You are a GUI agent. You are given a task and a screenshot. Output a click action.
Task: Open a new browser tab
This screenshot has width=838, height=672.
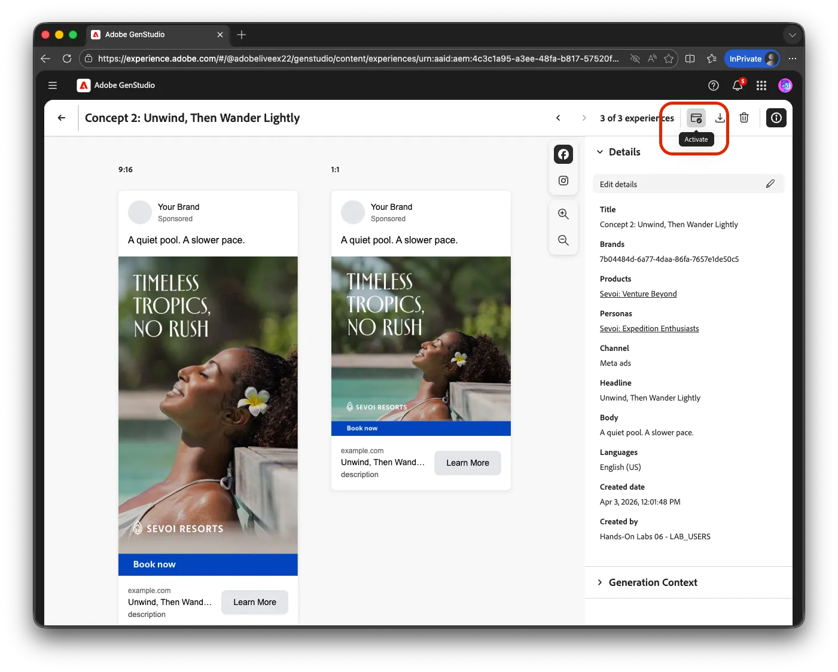tap(242, 35)
